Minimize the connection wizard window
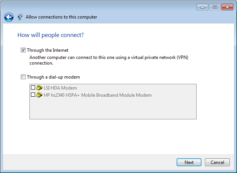237x173 pixels. tap(203, 7)
